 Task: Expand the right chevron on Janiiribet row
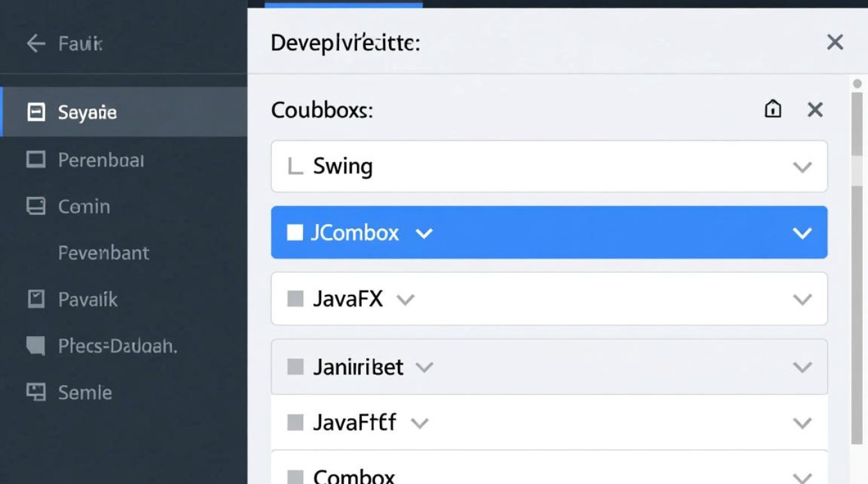pos(802,367)
